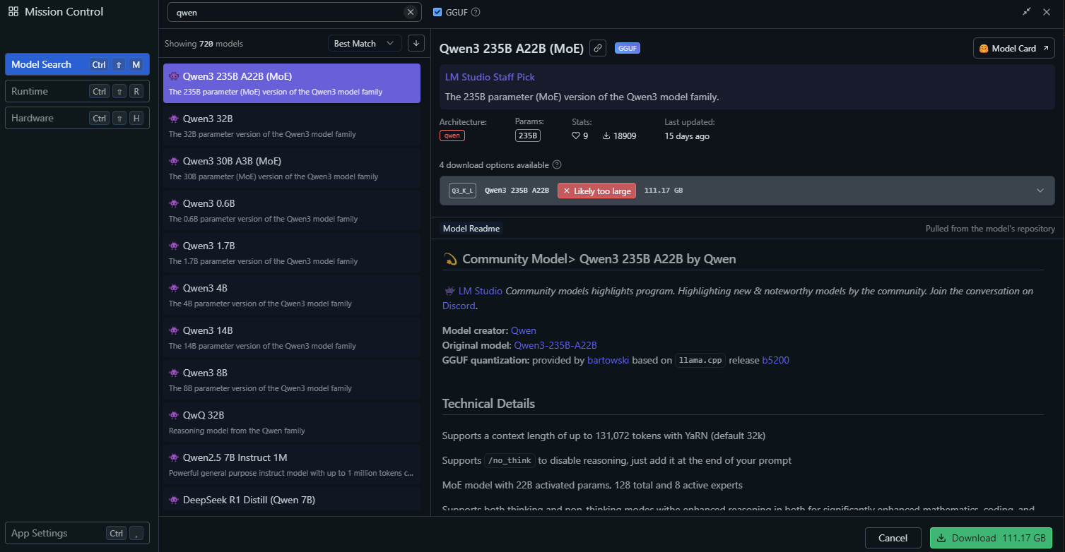Open the Model Search tab
1065x552 pixels.
pos(77,64)
